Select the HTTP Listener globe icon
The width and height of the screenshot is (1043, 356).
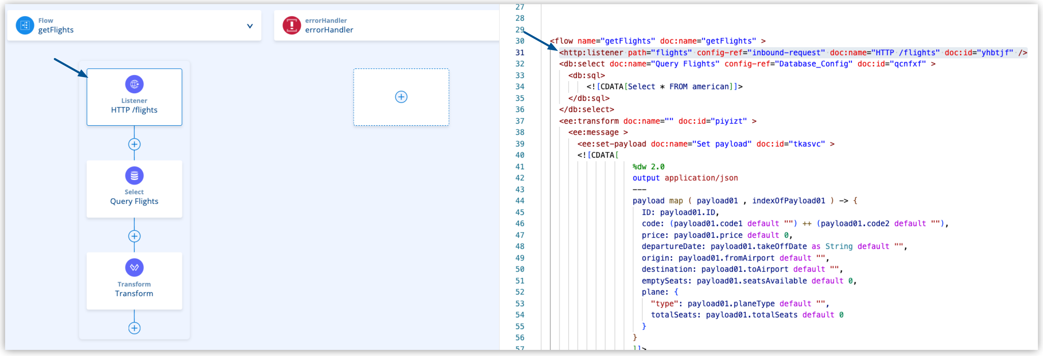(134, 84)
